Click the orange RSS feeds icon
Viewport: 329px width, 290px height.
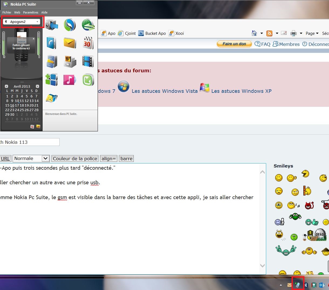click(x=269, y=33)
